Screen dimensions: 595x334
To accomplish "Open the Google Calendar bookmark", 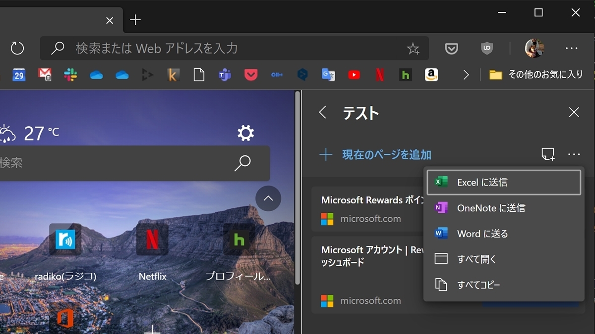I will [x=19, y=75].
